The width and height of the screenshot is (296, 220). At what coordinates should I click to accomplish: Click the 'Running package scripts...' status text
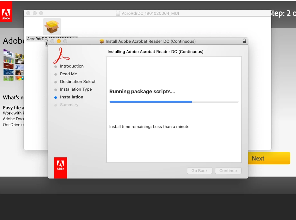point(142,92)
